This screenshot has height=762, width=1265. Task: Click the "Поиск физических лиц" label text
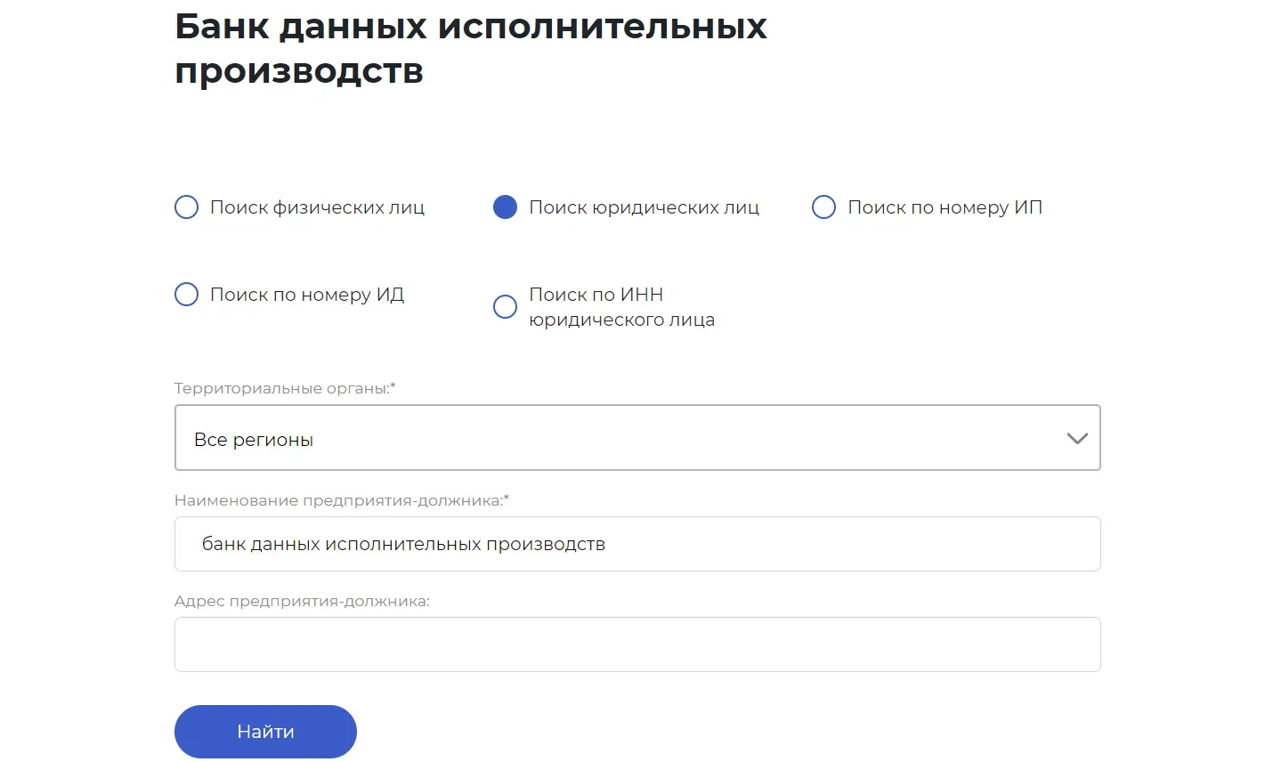[x=317, y=207]
